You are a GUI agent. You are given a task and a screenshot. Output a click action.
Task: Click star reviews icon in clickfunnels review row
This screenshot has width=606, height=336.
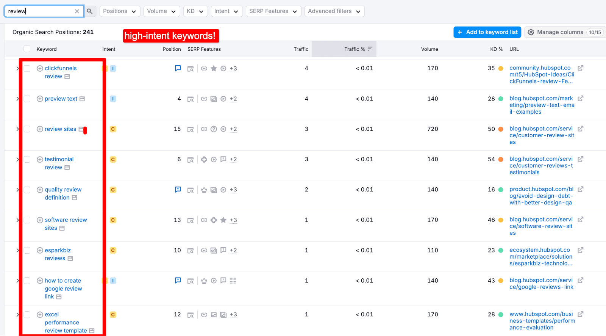click(214, 68)
